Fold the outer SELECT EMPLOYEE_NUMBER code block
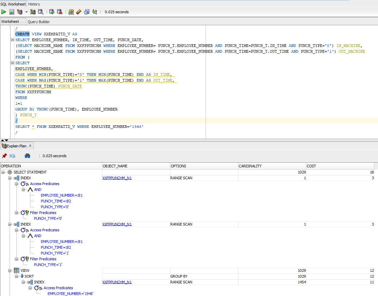Viewport: 378px width, 296px height. click(x=12, y=40)
